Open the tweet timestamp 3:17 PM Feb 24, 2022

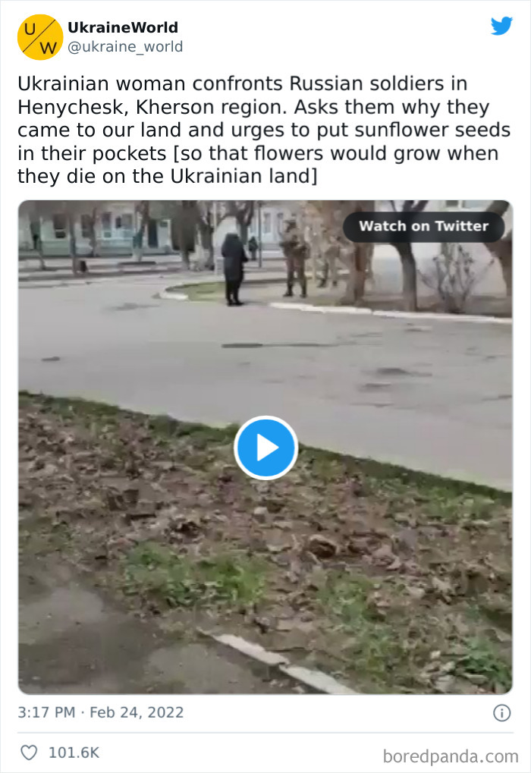[101, 712]
